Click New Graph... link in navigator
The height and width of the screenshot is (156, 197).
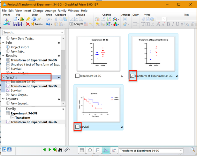(20, 95)
